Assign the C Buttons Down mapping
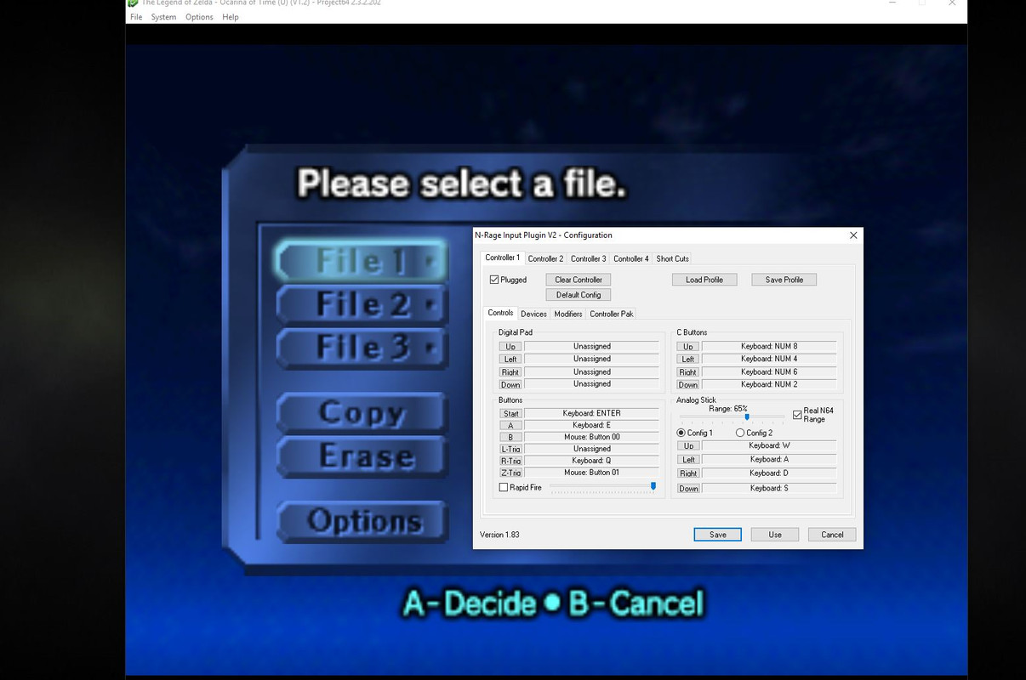1026x680 pixels. coord(688,385)
